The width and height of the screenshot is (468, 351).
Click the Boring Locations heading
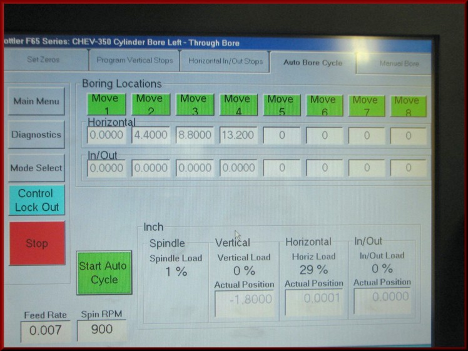point(122,84)
